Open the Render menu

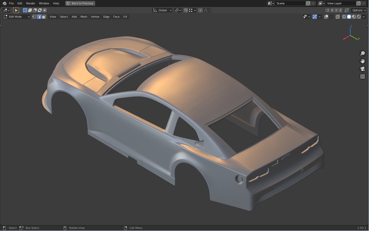point(31,3)
